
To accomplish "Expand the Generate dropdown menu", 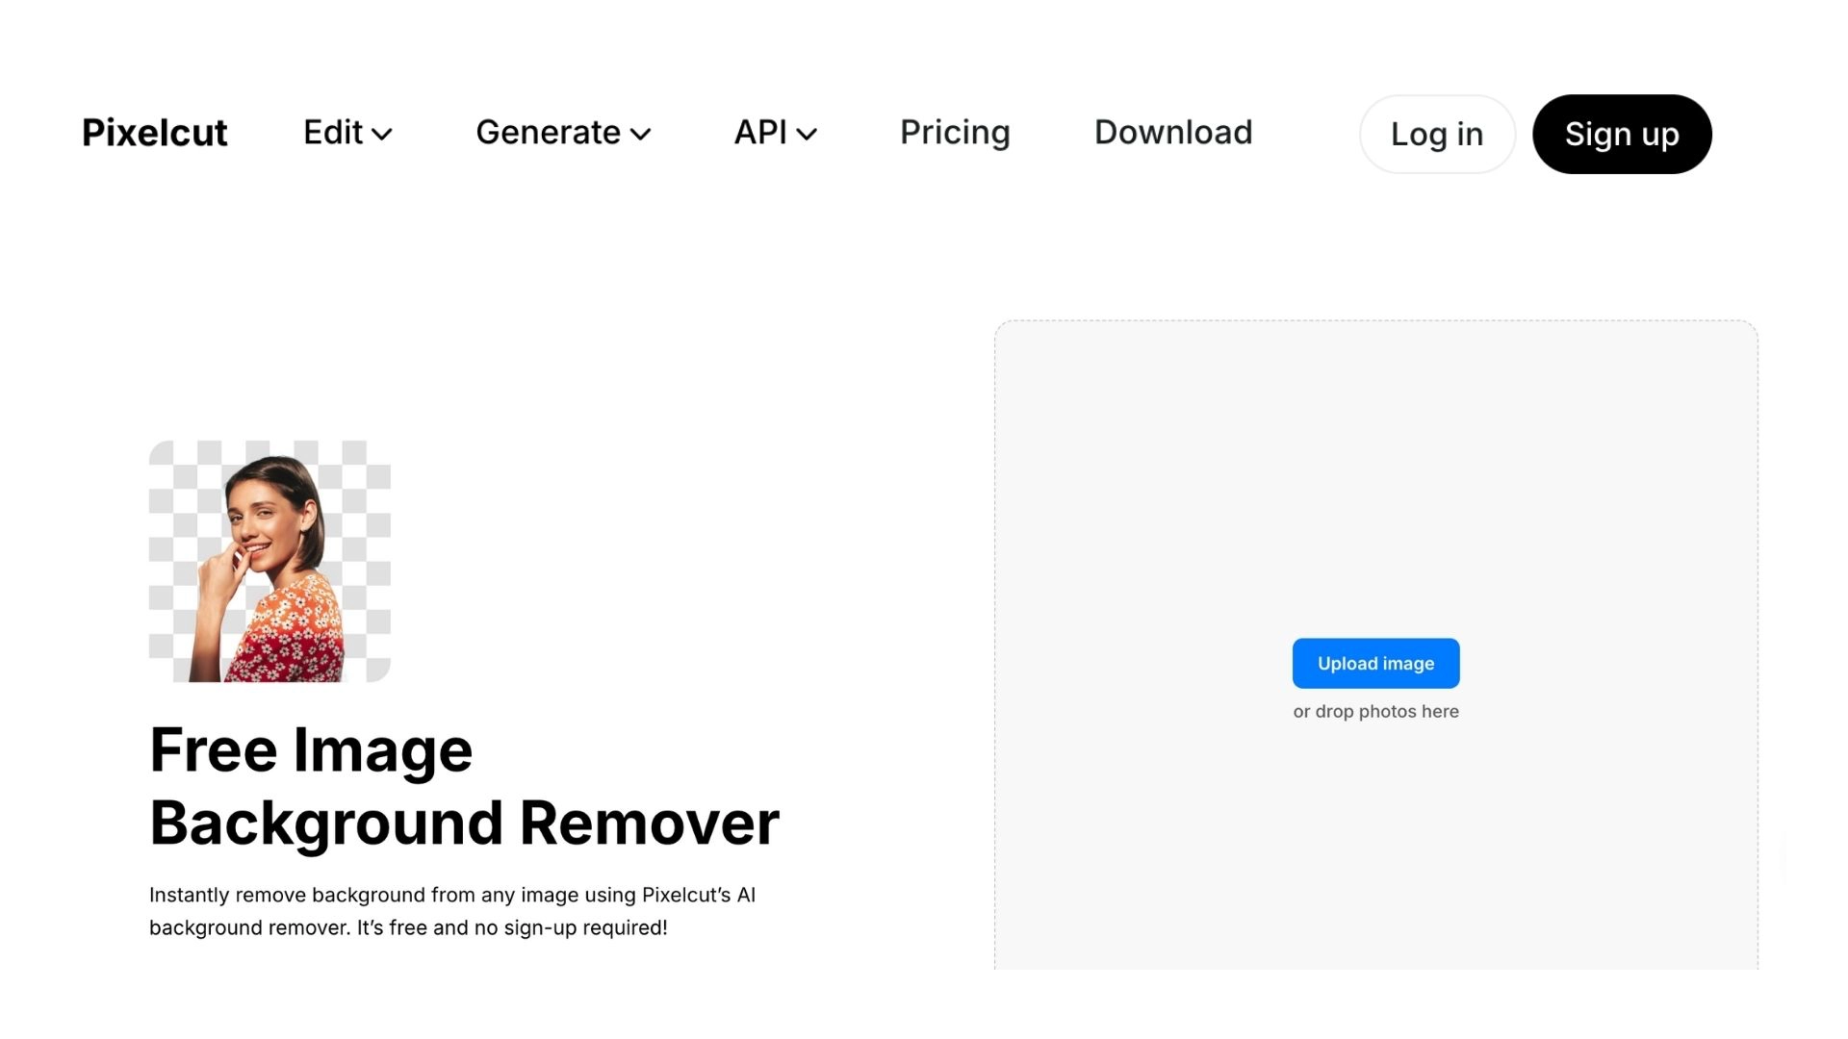I will (x=563, y=133).
